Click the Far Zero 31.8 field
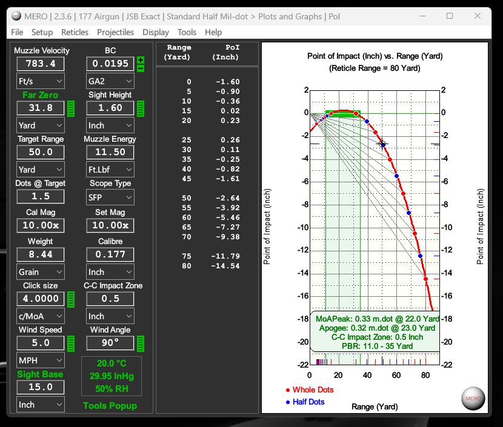503x427 pixels. [x=41, y=108]
